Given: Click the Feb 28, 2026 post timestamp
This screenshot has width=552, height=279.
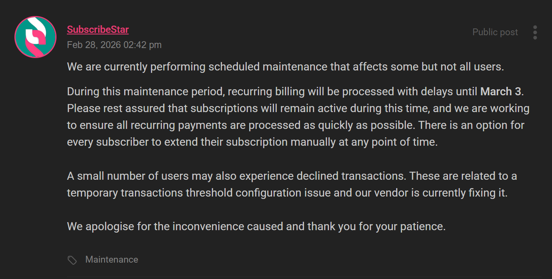Looking at the screenshot, I should [x=114, y=45].
